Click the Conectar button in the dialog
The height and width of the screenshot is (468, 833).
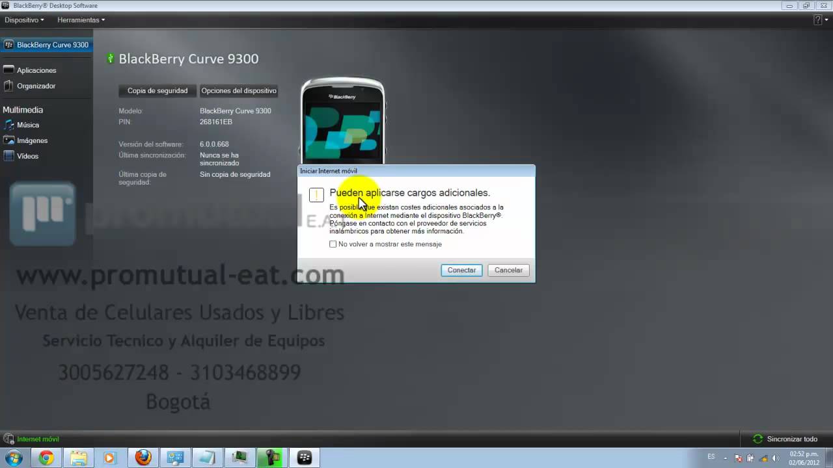click(x=461, y=270)
